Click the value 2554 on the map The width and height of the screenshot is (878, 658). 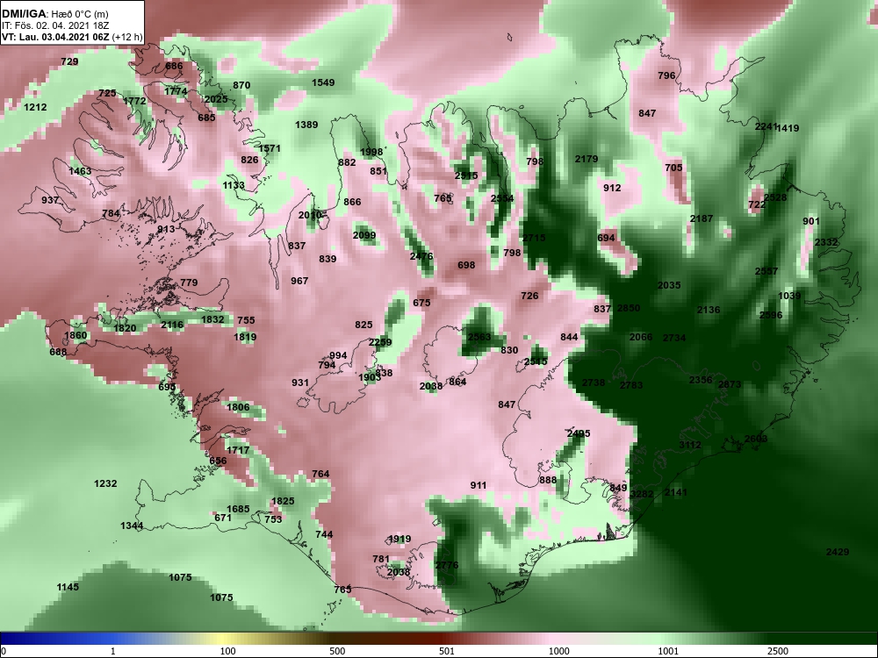(x=502, y=198)
